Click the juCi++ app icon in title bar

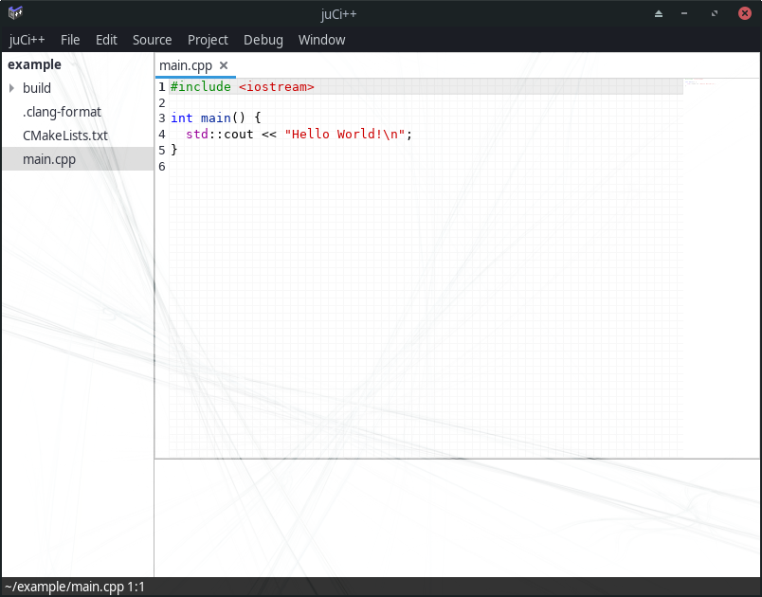[x=15, y=13]
